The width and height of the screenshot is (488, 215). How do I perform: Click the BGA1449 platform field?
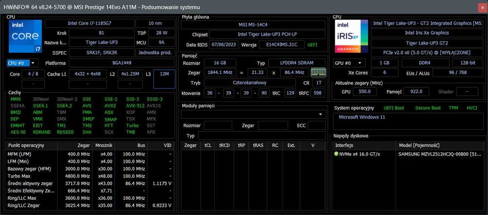pyautogui.click(x=122, y=63)
